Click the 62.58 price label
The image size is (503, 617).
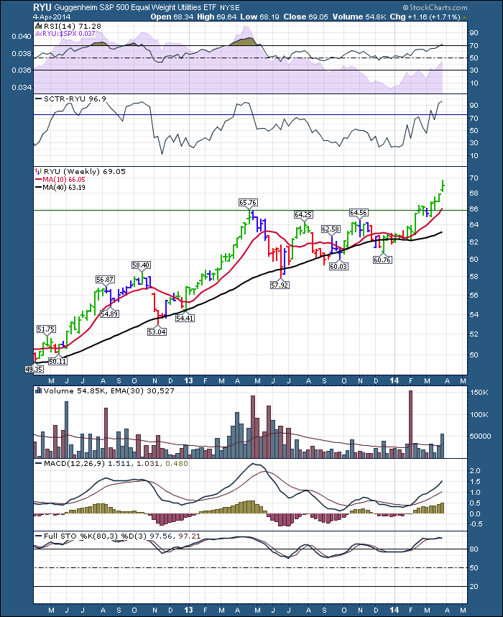(331, 229)
